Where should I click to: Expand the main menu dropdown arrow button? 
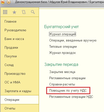pos(9,2)
